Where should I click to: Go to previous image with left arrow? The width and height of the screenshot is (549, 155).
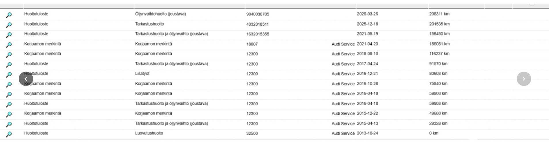click(x=26, y=79)
